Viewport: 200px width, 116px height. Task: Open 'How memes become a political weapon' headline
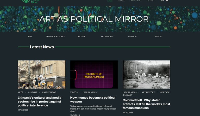click(93, 99)
